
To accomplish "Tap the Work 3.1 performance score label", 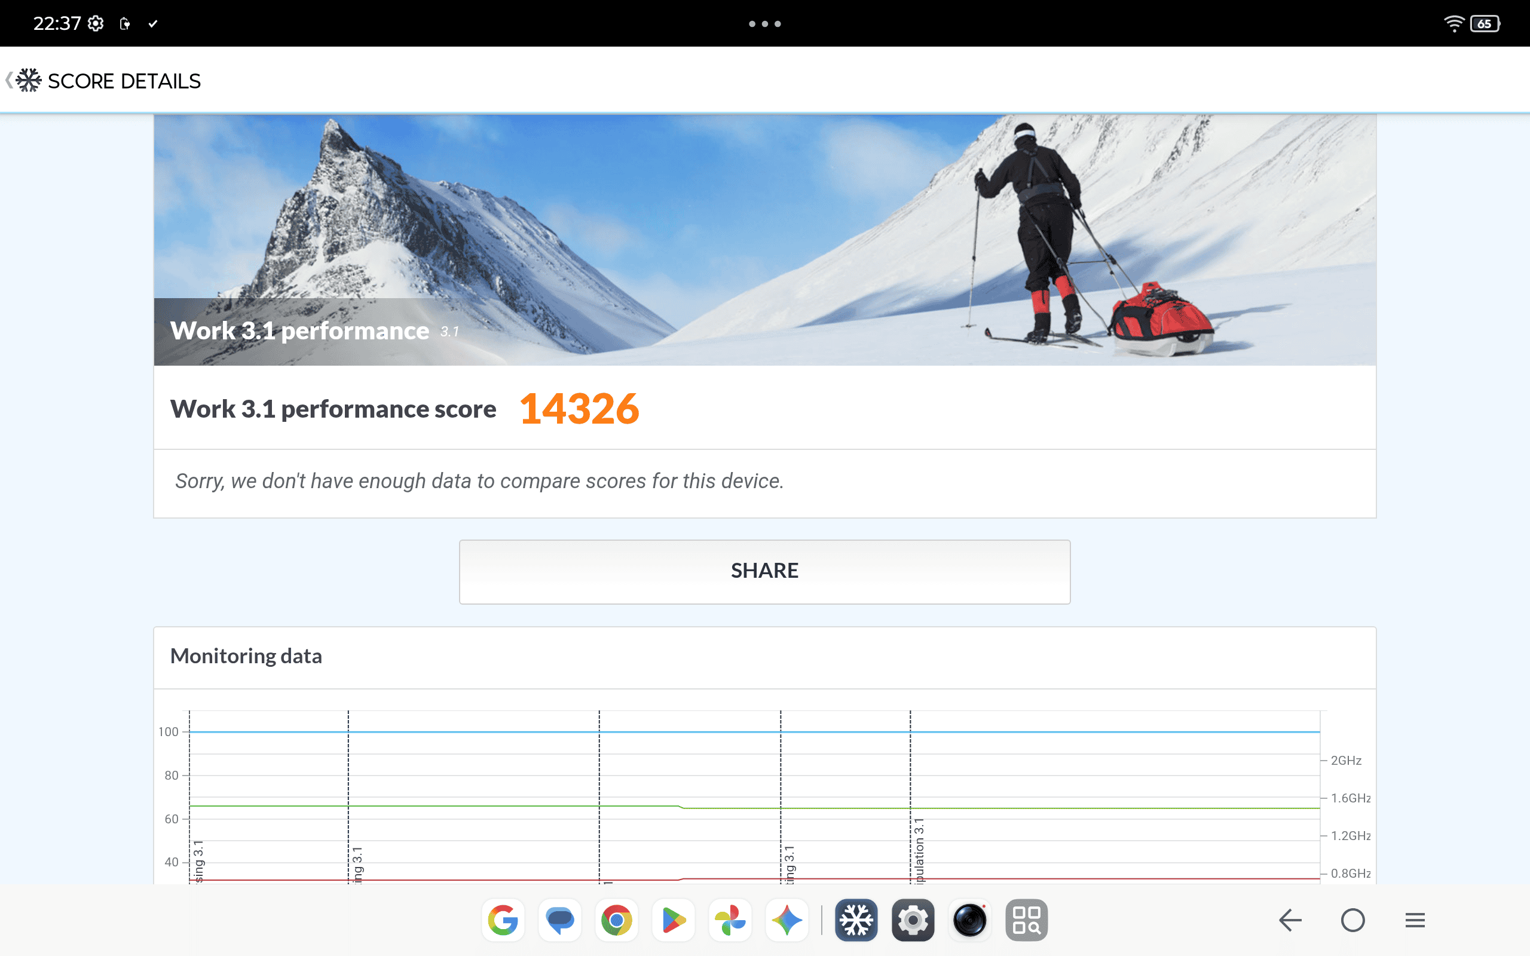I will pyautogui.click(x=333, y=409).
